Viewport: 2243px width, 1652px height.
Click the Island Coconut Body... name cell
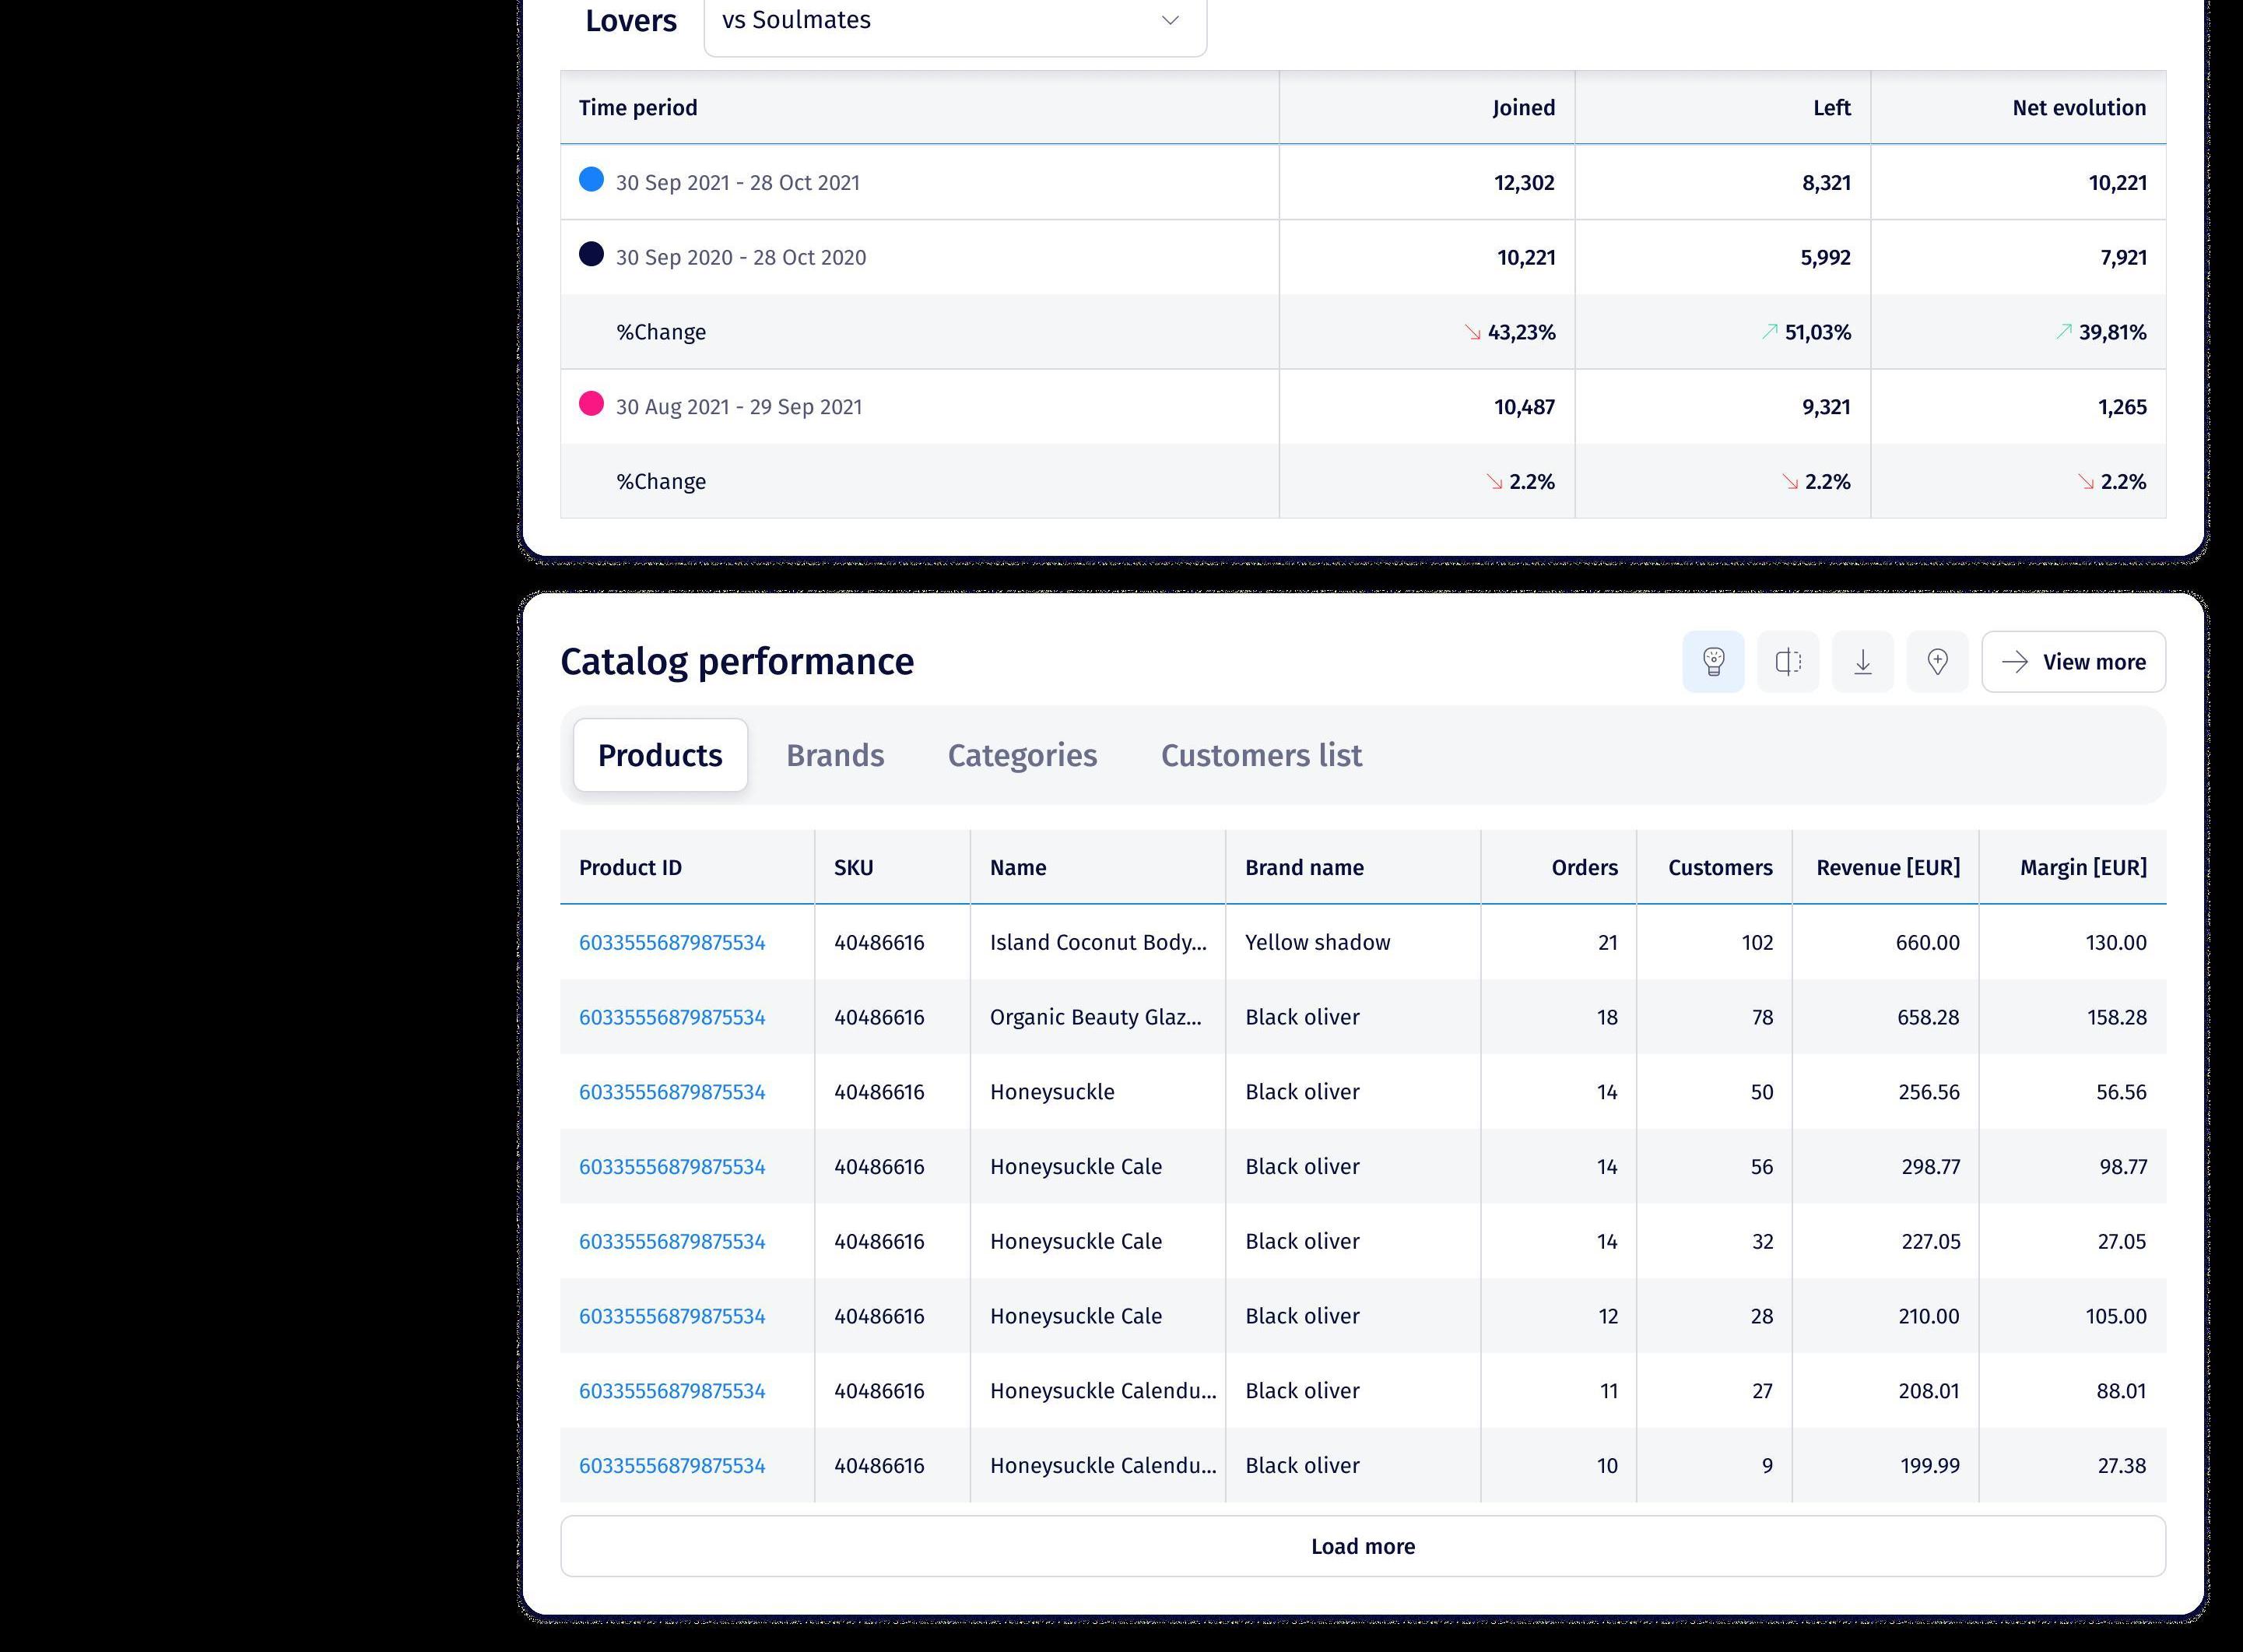point(1098,942)
